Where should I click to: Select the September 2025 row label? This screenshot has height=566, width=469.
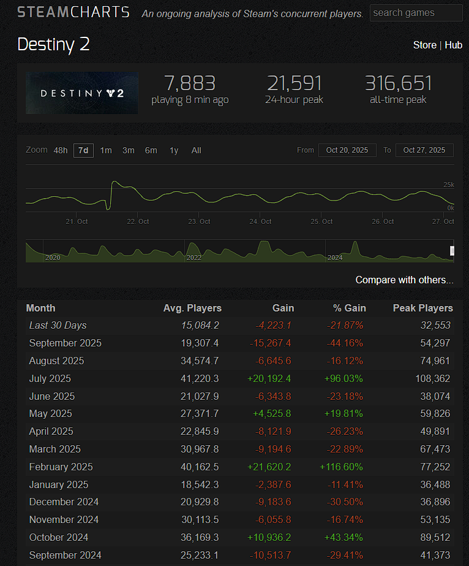coord(66,343)
